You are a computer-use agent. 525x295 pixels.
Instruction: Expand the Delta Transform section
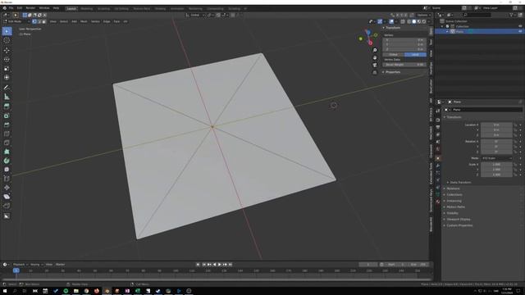[x=460, y=183]
